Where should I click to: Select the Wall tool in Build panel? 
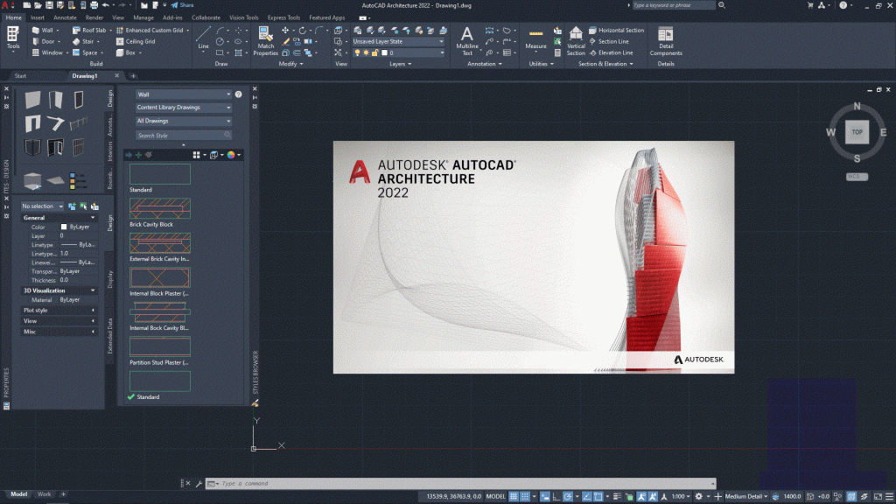tap(44, 31)
